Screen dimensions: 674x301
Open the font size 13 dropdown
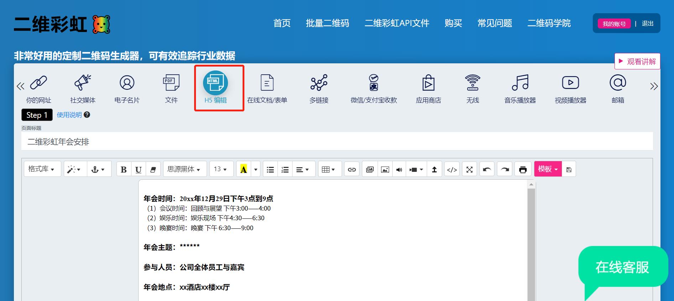pos(221,169)
